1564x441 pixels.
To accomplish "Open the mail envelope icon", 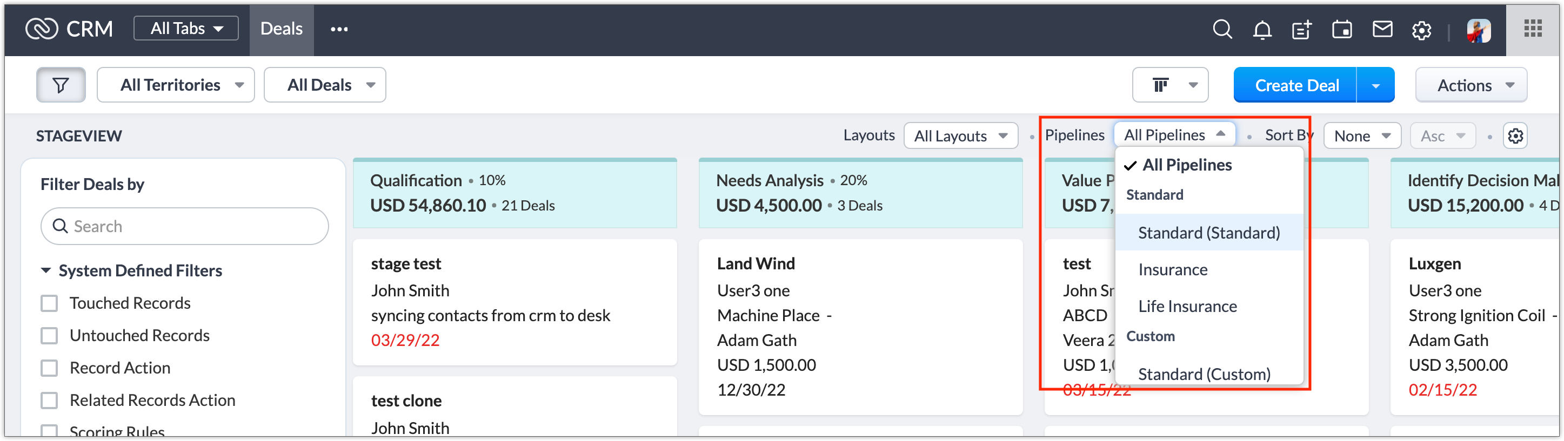I will pos(1382,29).
